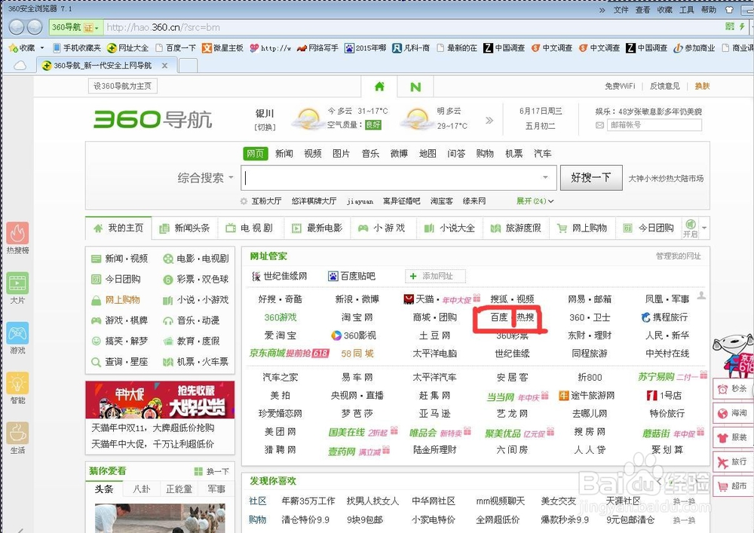This screenshot has height=533, width=754.
Task: Open the 文件 menu in title bar
Action: 621,10
